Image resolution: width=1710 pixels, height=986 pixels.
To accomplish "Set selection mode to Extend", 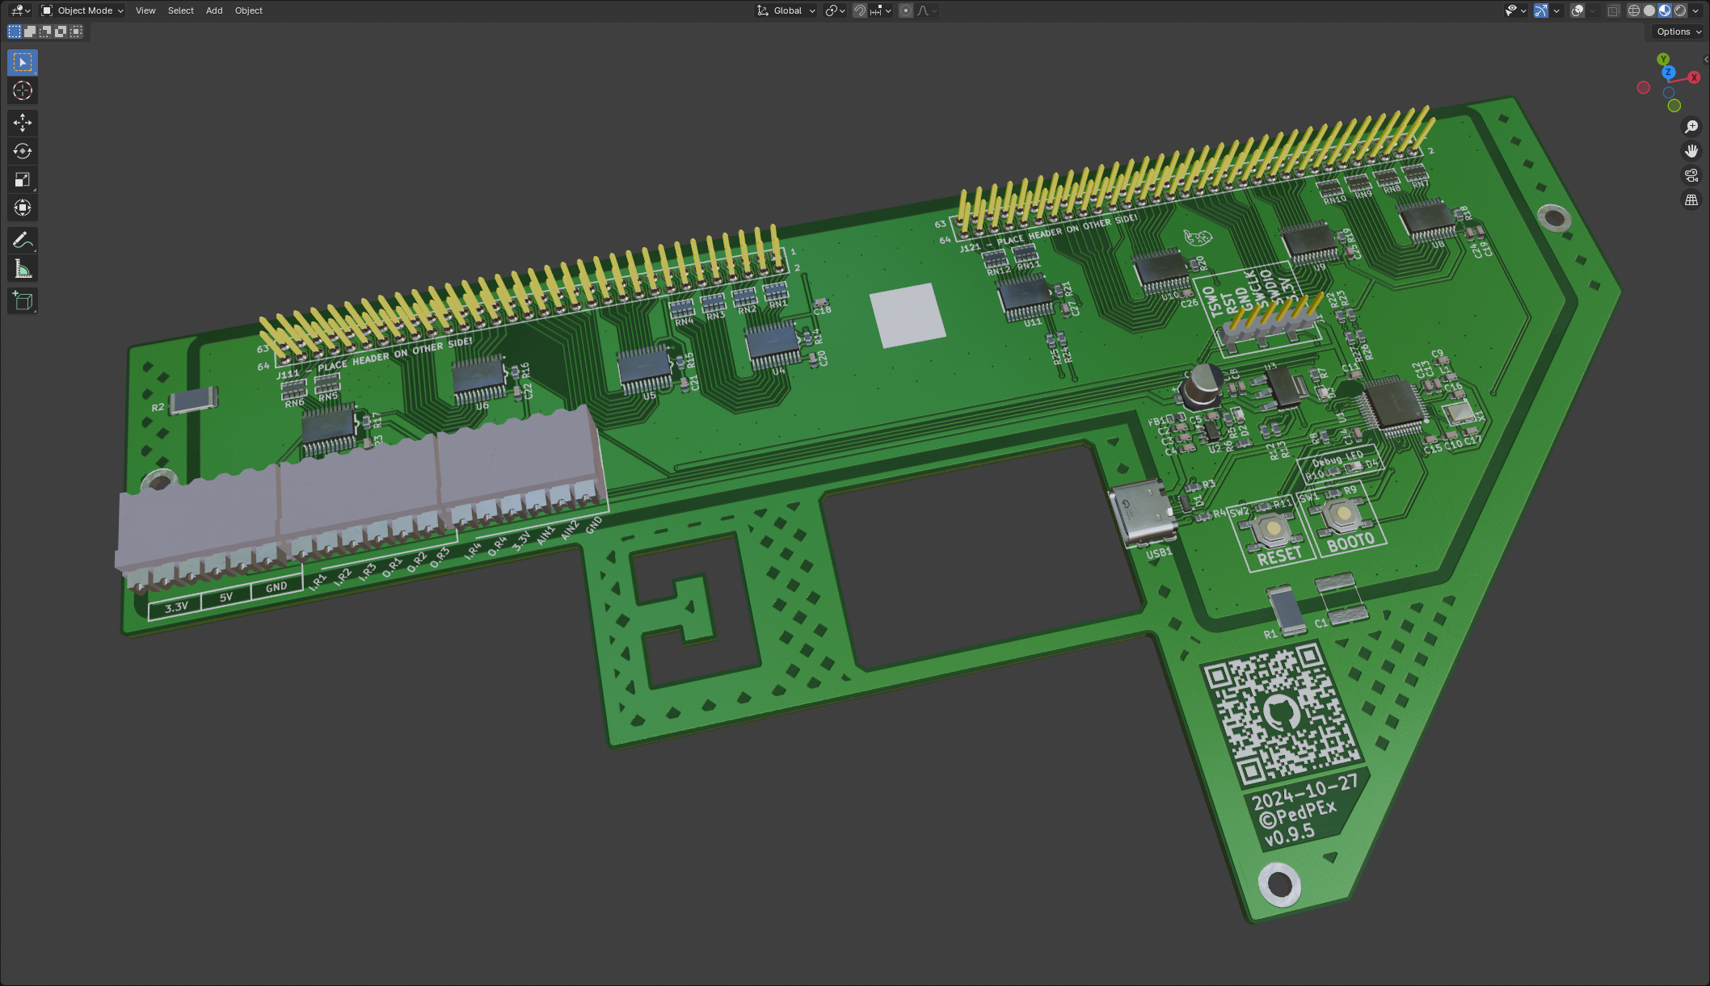I will click(x=30, y=31).
